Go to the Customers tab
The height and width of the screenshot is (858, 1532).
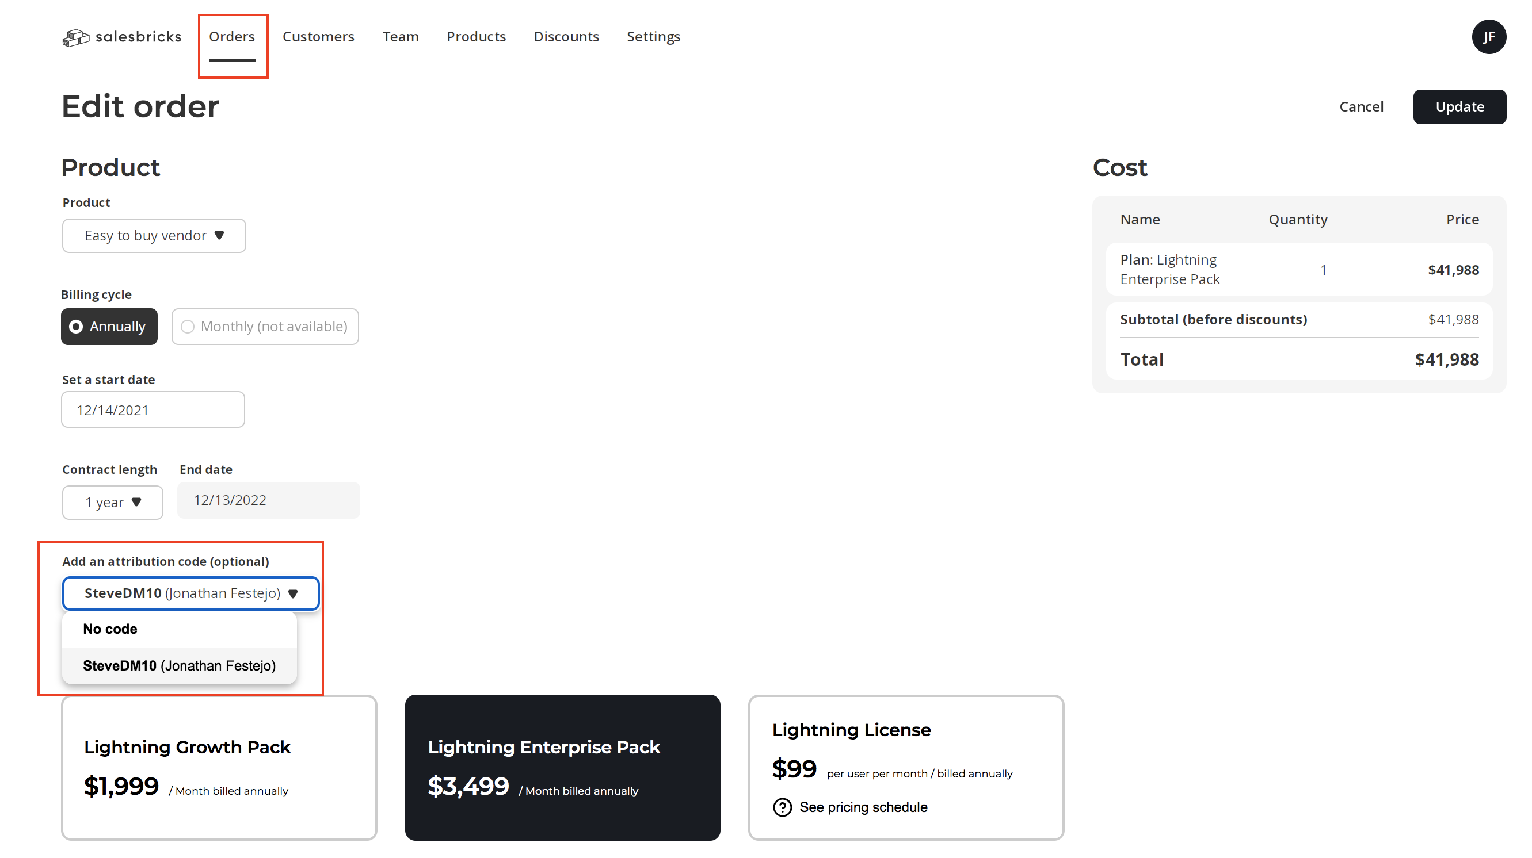(318, 37)
